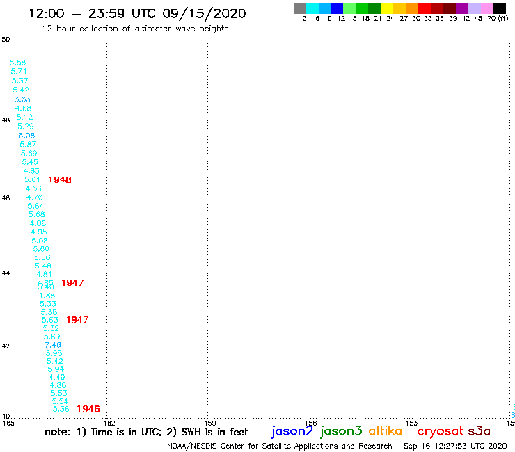Click the cryosat satellite label
The image size is (515, 452).
(441, 431)
